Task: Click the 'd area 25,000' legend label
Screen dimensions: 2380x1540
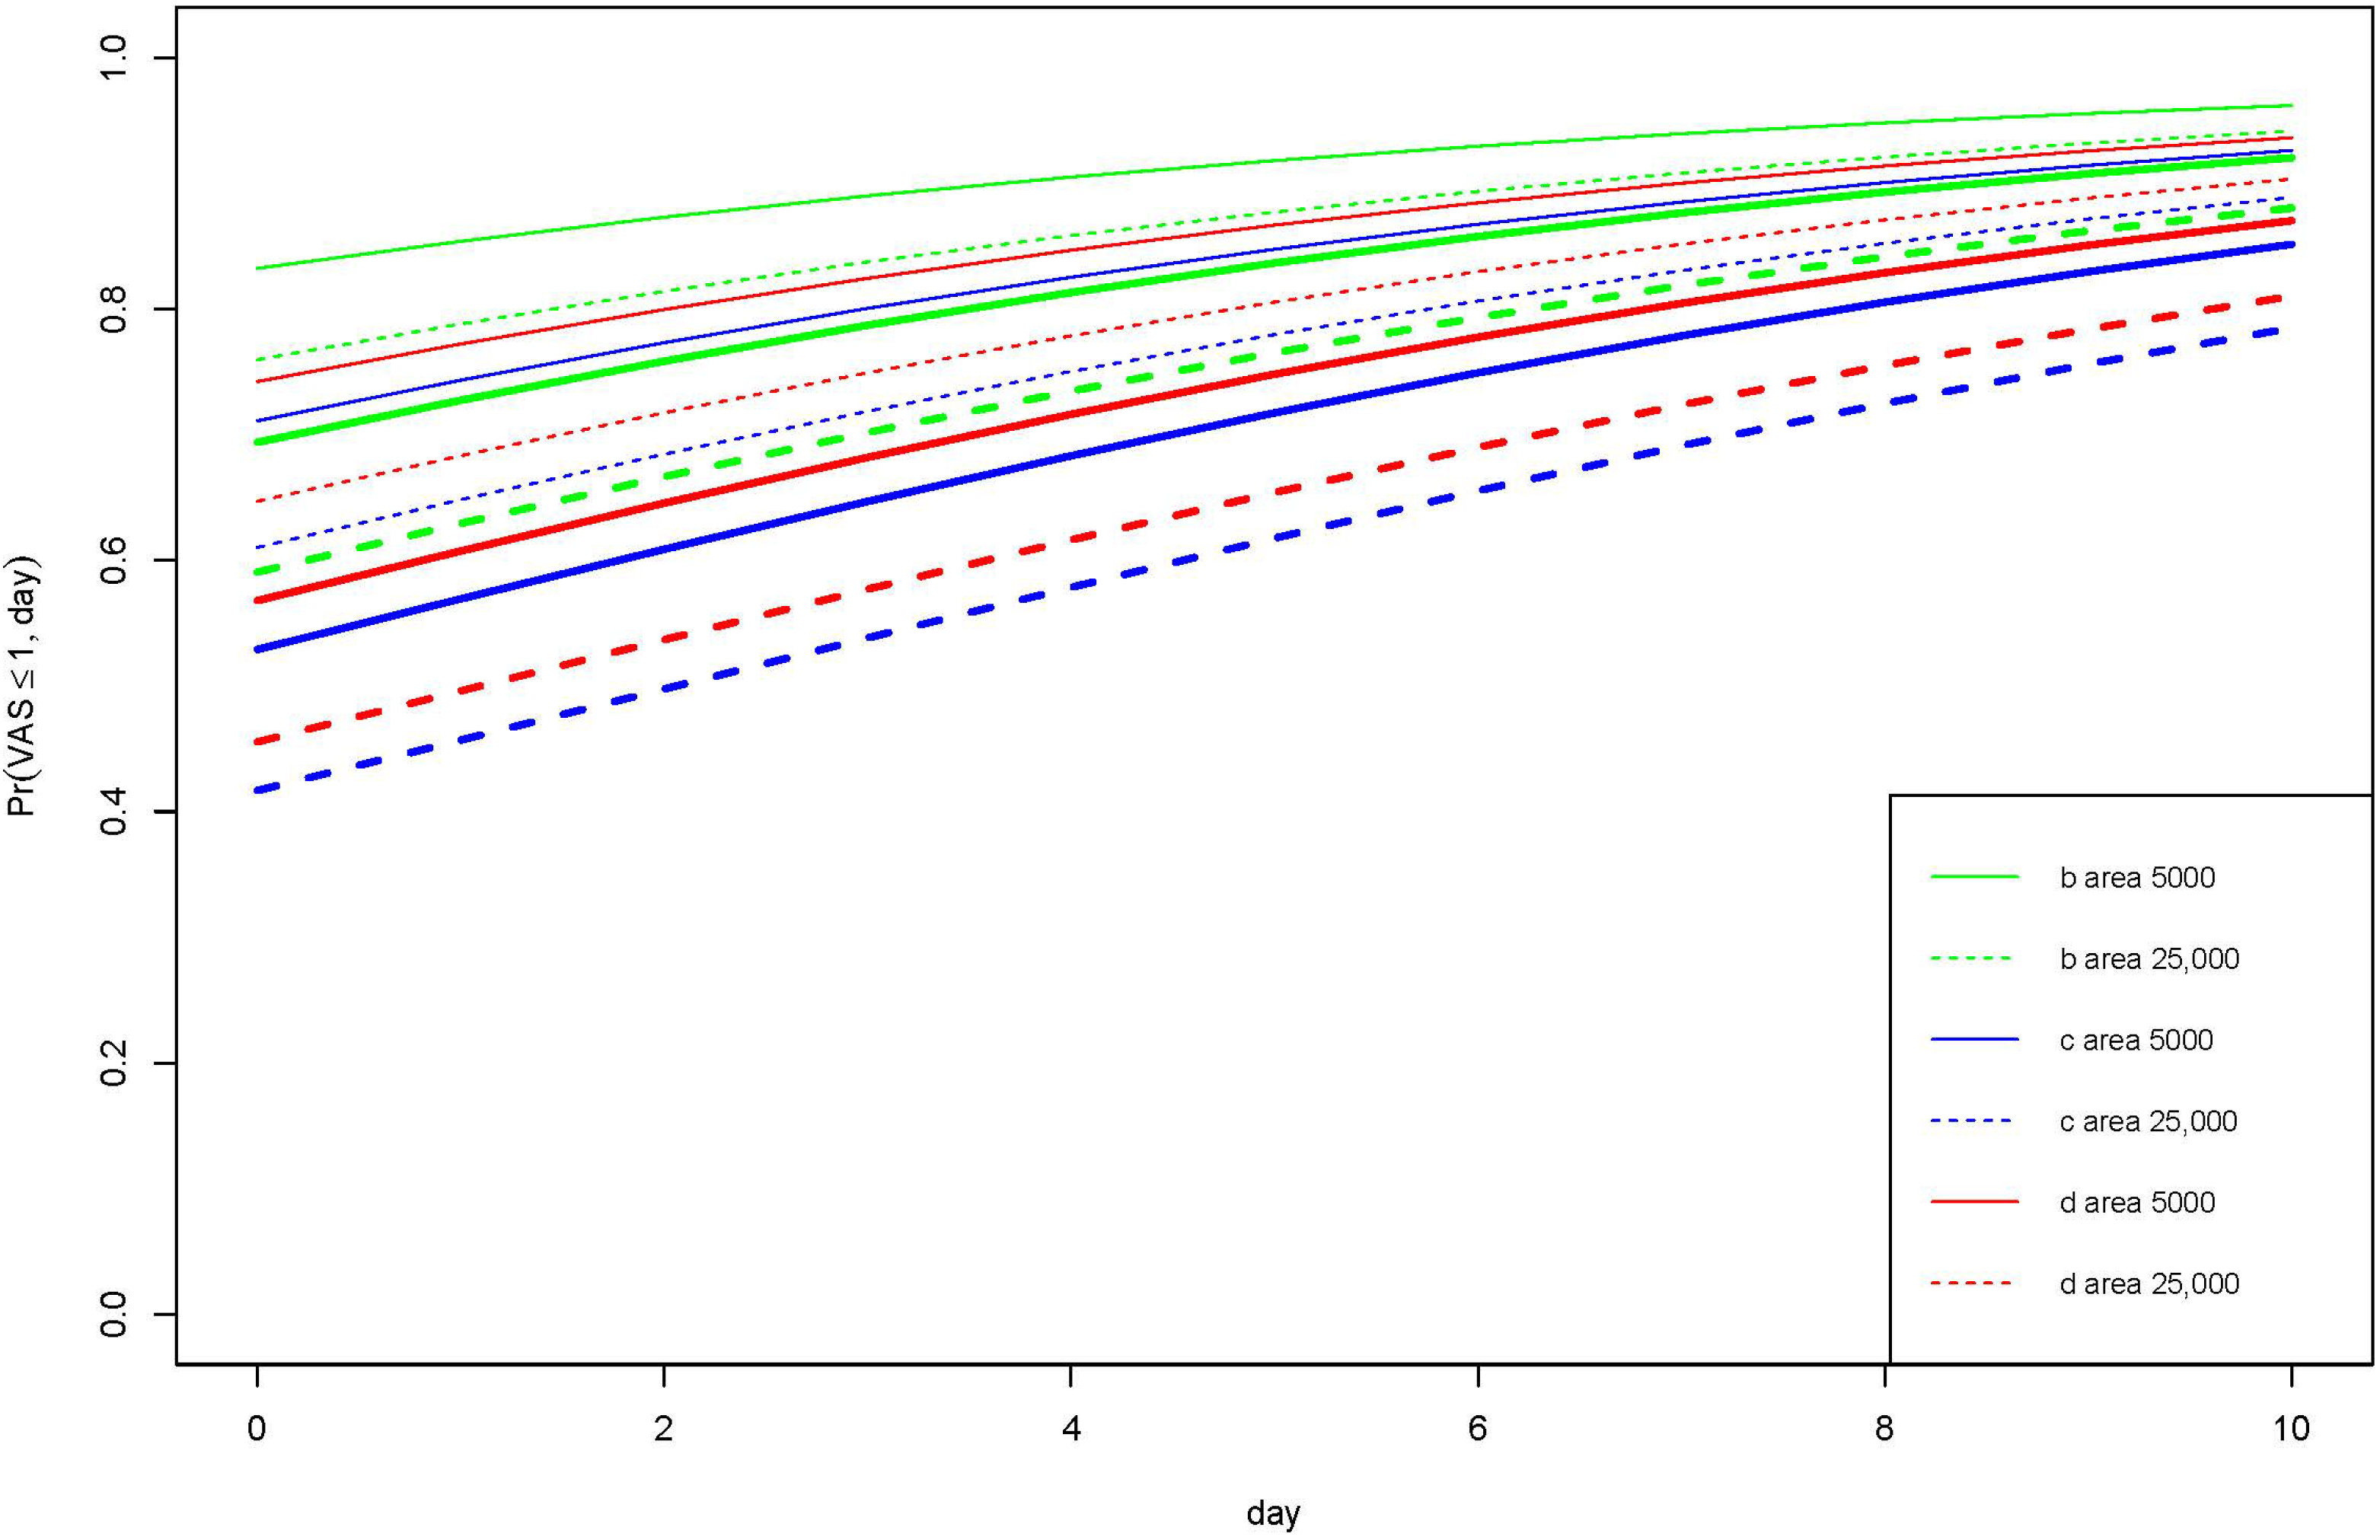Action: [2149, 1283]
